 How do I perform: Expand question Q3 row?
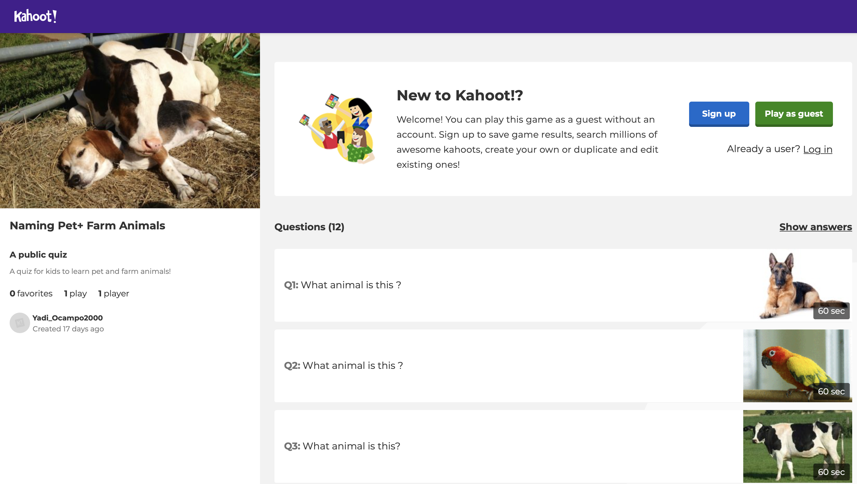pyautogui.click(x=499, y=446)
